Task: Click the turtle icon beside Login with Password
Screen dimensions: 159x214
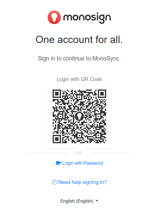Action: click(x=58, y=163)
